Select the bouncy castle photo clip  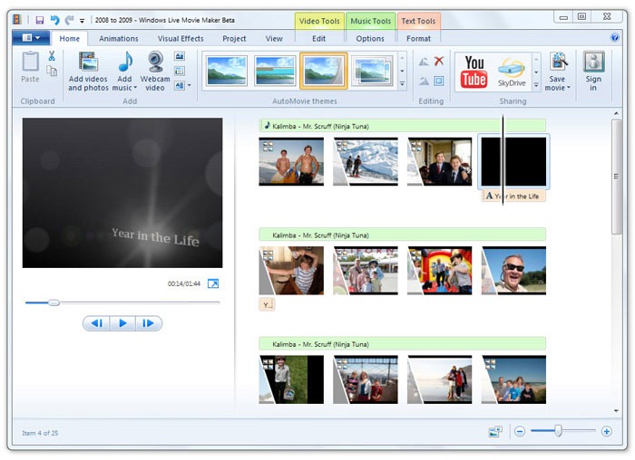click(x=439, y=271)
